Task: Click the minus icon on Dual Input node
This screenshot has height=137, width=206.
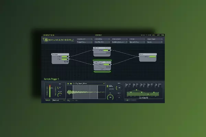Action: coord(65,61)
